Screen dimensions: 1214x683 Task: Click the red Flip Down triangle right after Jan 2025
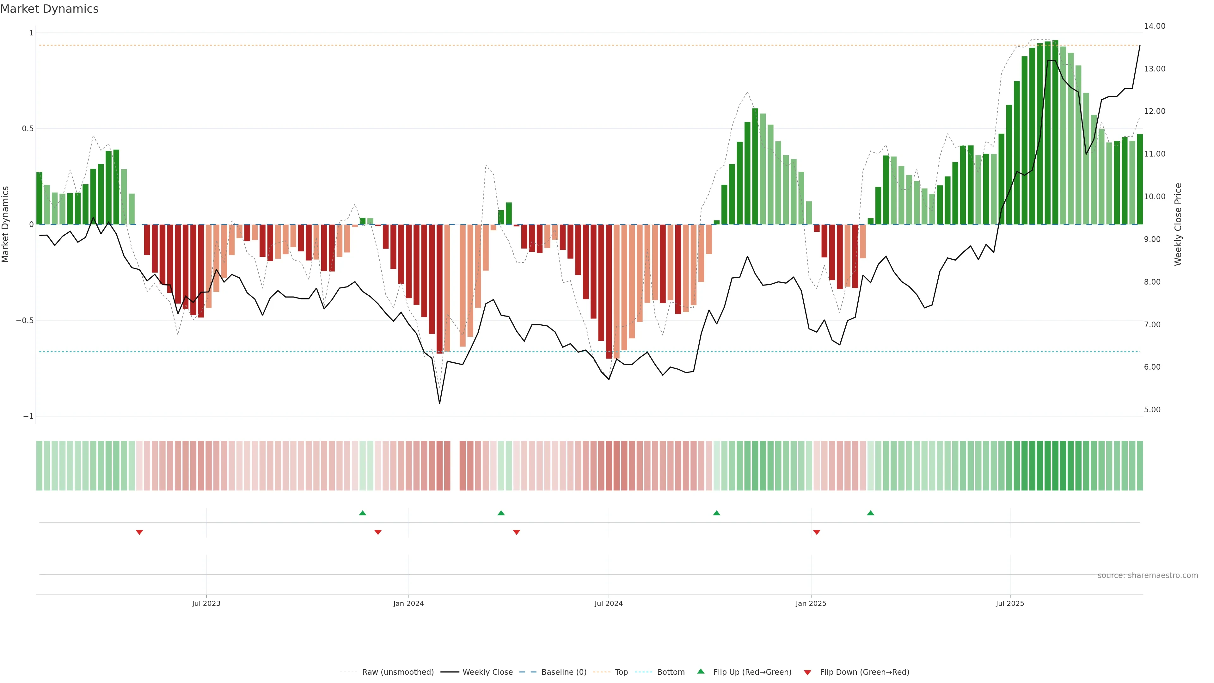(x=817, y=532)
